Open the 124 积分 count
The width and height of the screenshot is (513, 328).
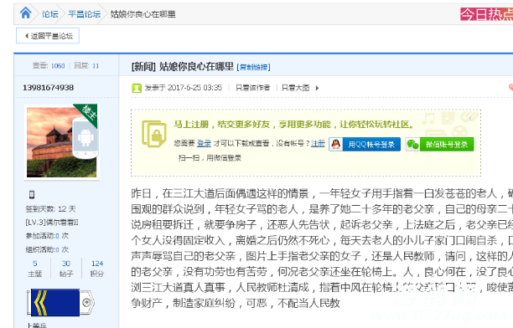pos(97,269)
